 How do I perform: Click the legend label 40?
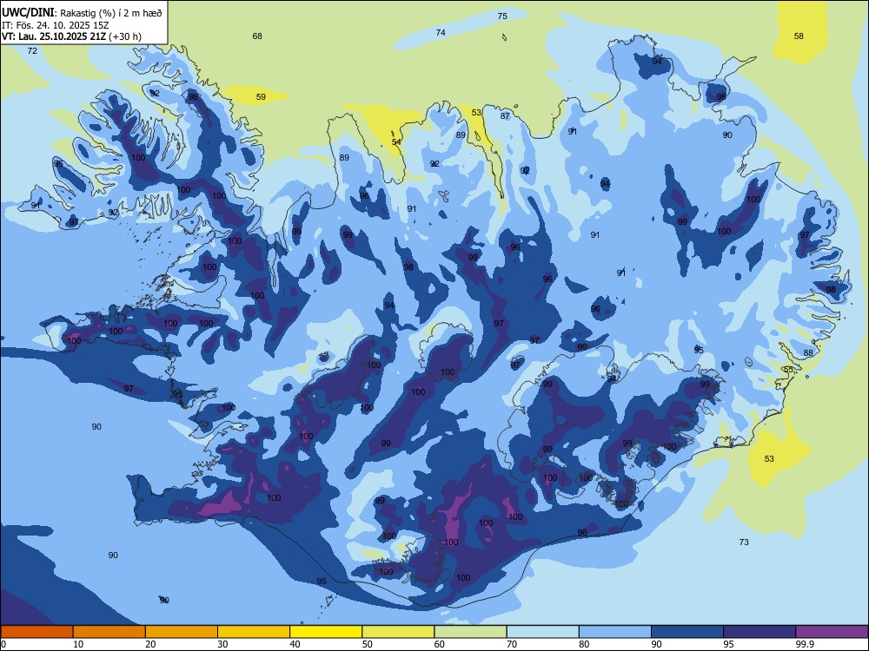[x=295, y=644]
